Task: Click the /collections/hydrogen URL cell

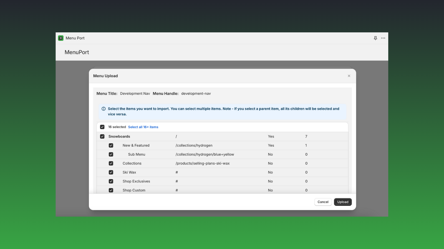Action: pyautogui.click(x=194, y=146)
